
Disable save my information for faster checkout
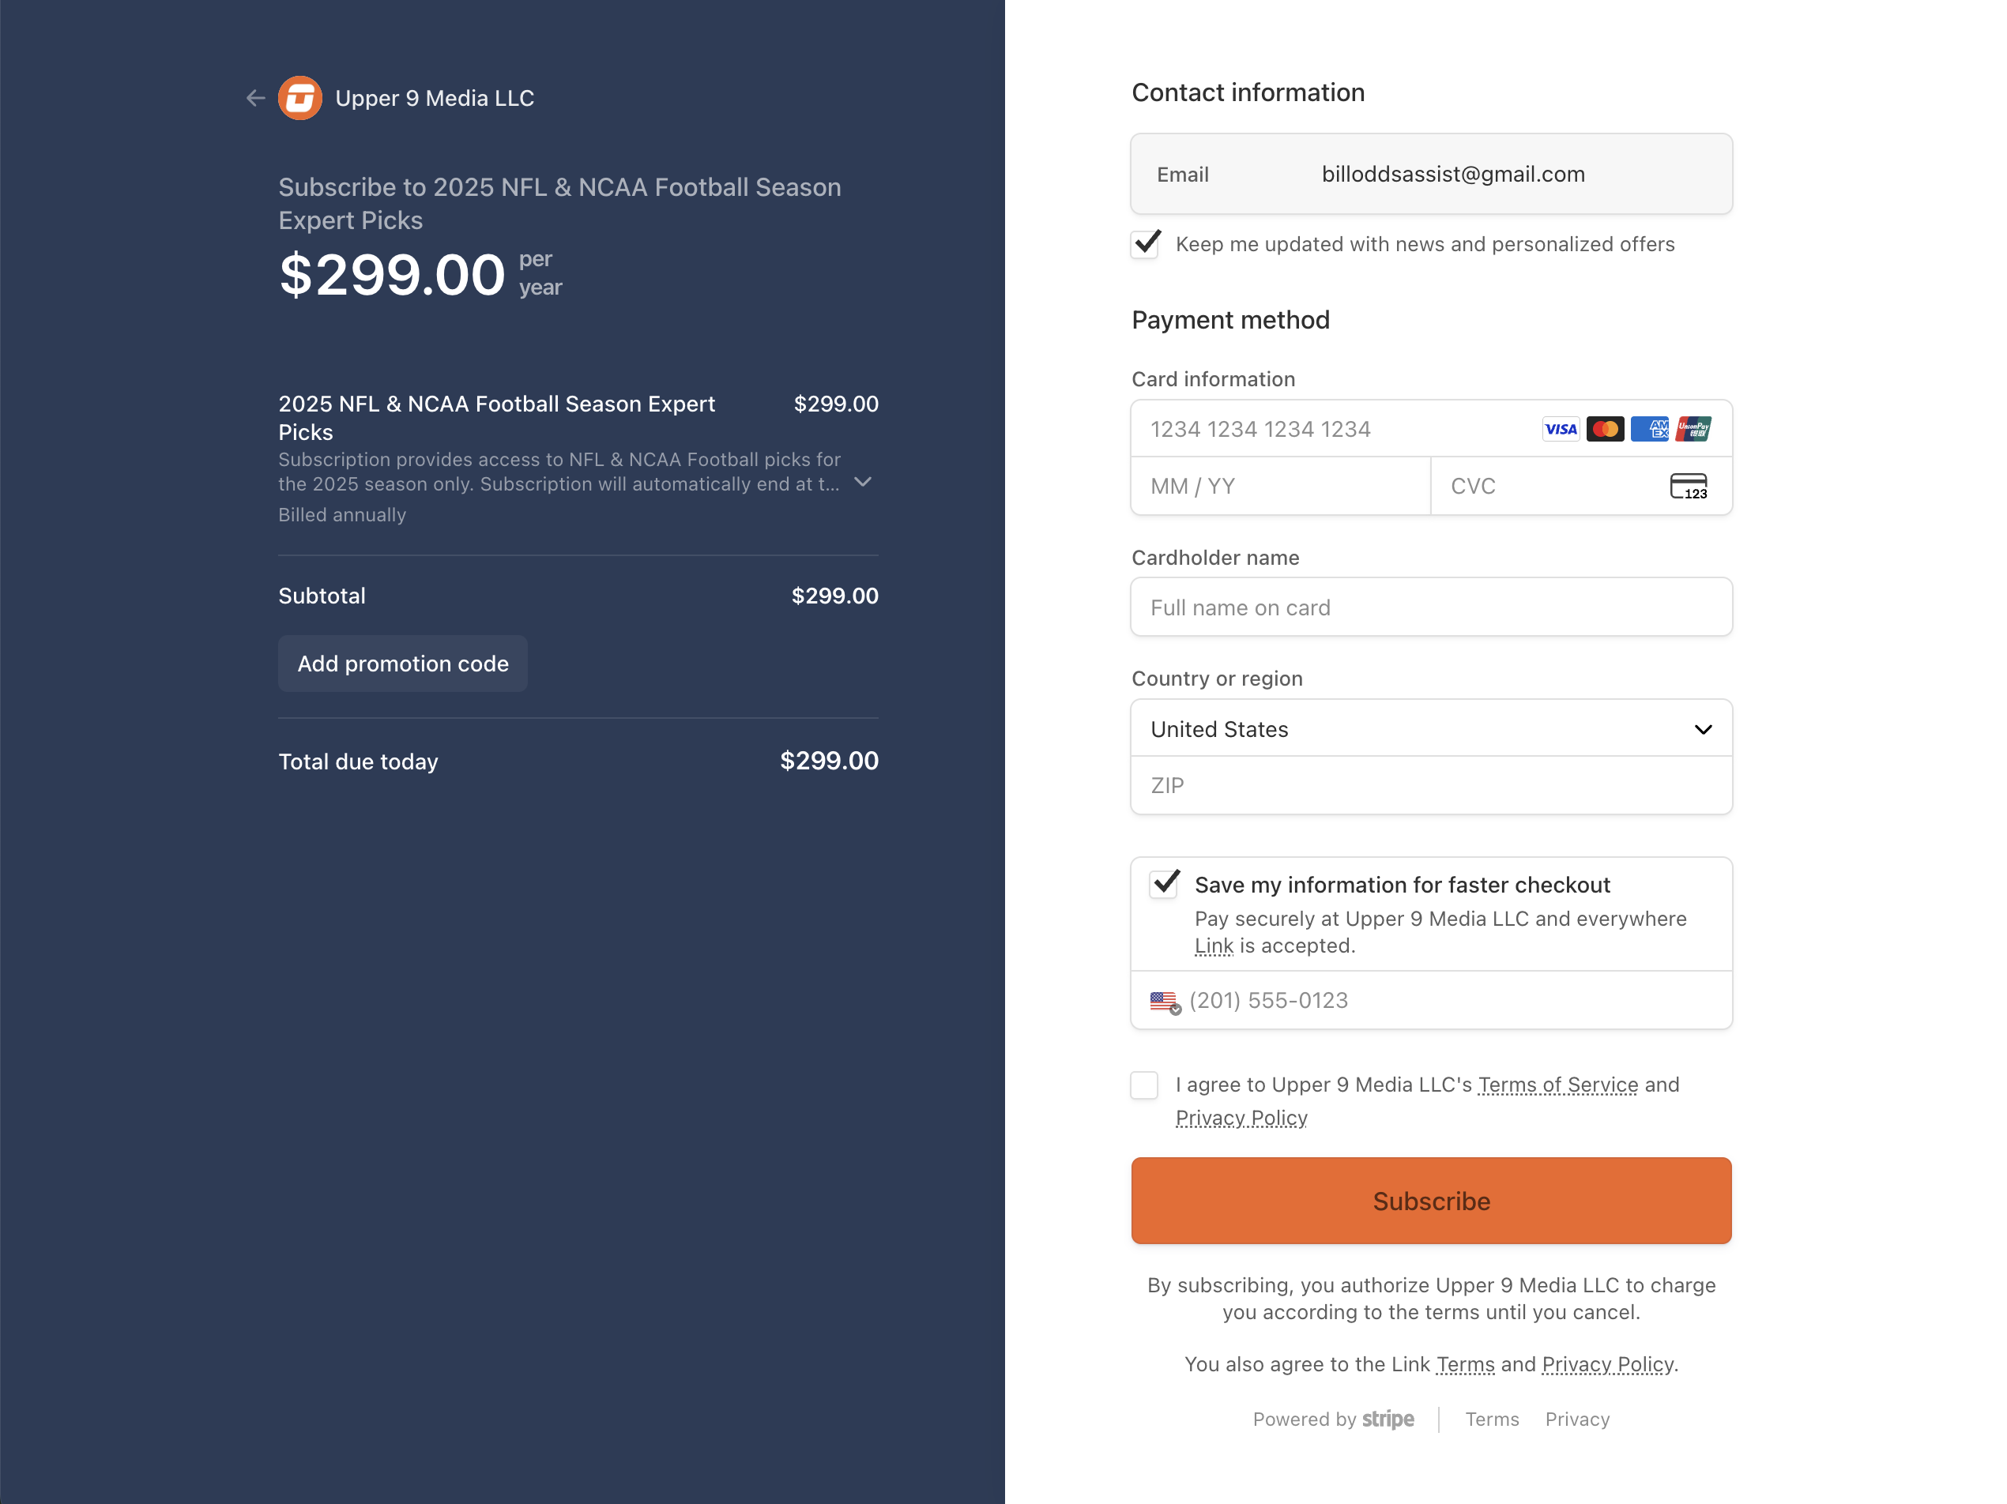click(x=1164, y=885)
